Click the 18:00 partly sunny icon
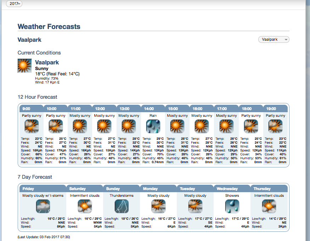Screen dimensions: 310x241 251,126
